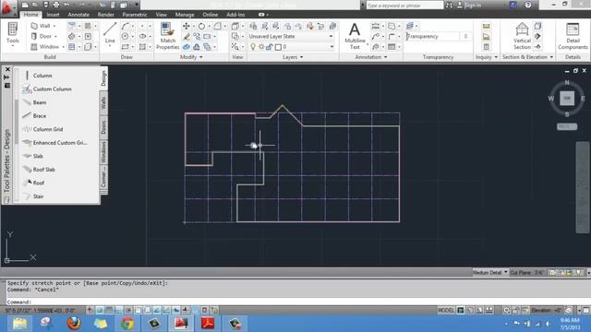Select the Stair tool

pyautogui.click(x=33, y=196)
